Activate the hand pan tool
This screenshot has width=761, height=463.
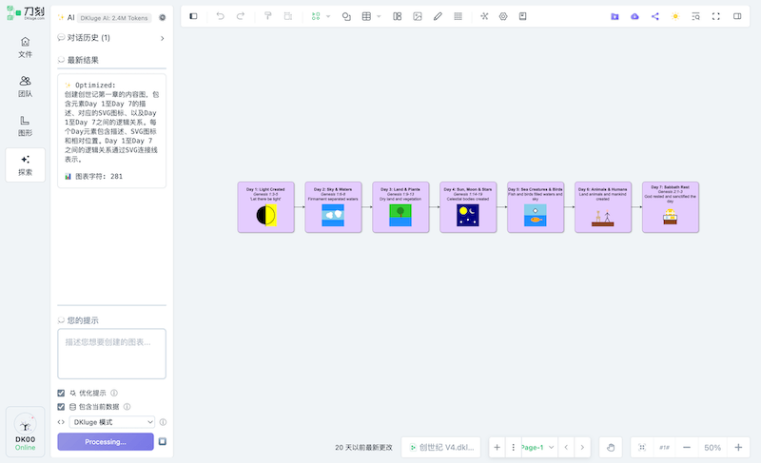click(612, 447)
